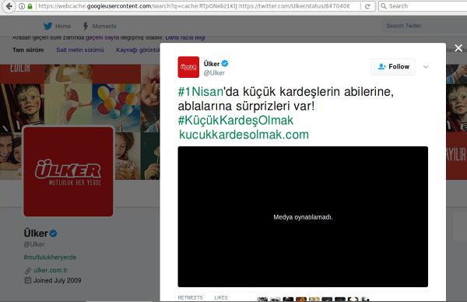Open the site info icon in address bar
The height and width of the screenshot is (302, 467).
coord(22,6)
